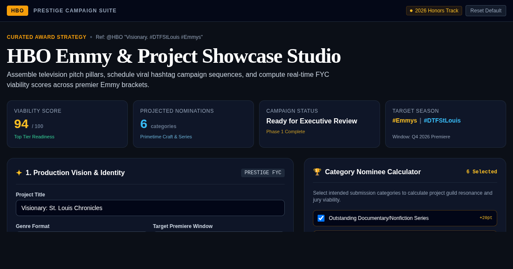The height and width of the screenshot is (269, 513).
Task: Click the Category Nominee Calculator heading
Action: [x=373, y=172]
